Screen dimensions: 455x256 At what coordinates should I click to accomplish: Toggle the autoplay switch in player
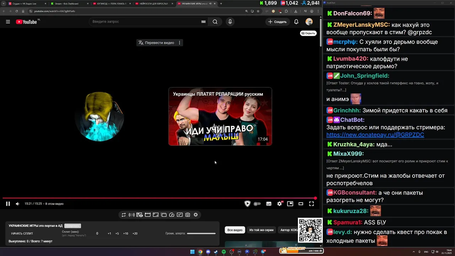(257, 204)
